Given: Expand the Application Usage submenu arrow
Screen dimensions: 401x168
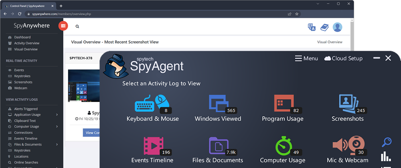Looking at the screenshot, I should pos(57,115).
